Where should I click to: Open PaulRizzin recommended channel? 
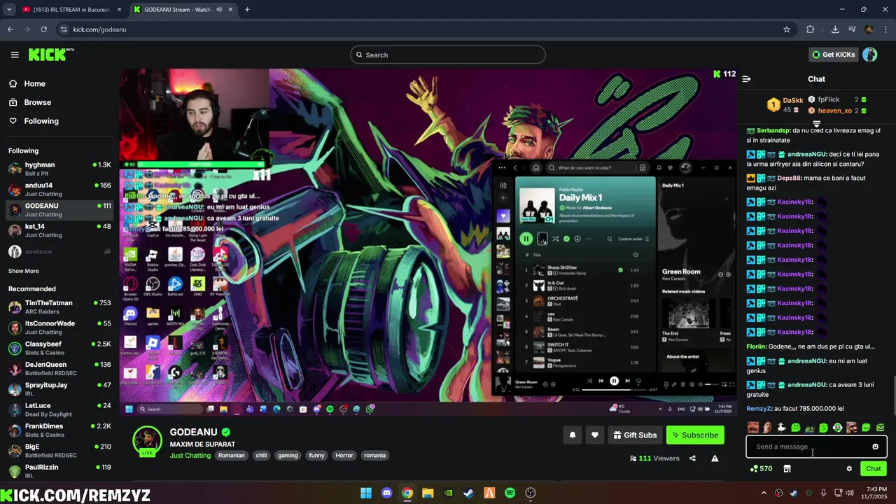[x=59, y=470]
